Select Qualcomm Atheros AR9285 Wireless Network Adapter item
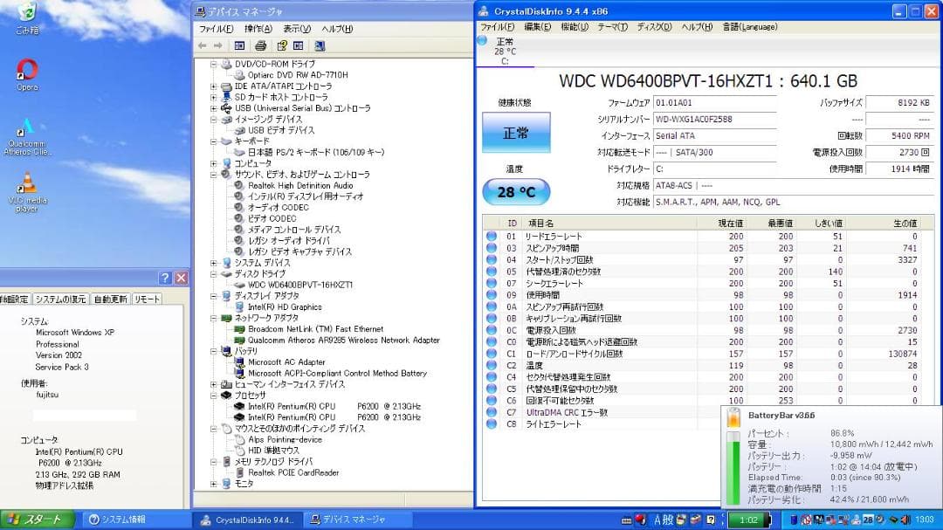Image resolution: width=943 pixels, height=530 pixels. tap(343, 340)
